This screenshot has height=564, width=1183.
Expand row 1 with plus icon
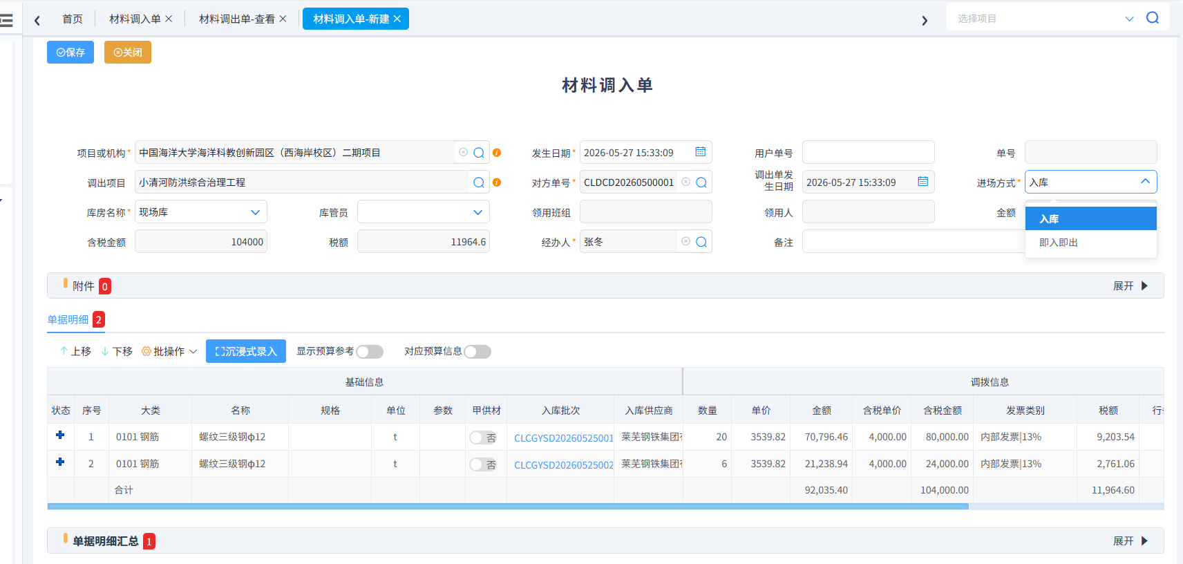(60, 435)
